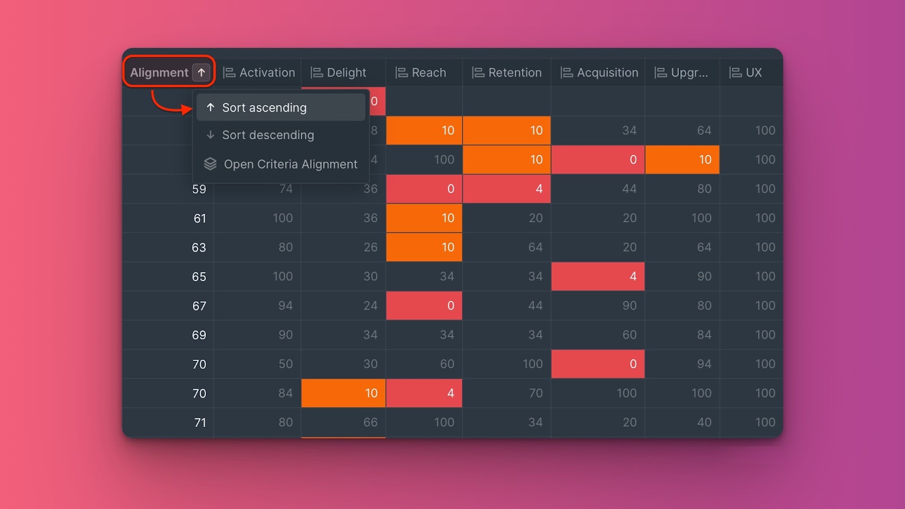Choose Sort descending from the menu

pos(268,135)
